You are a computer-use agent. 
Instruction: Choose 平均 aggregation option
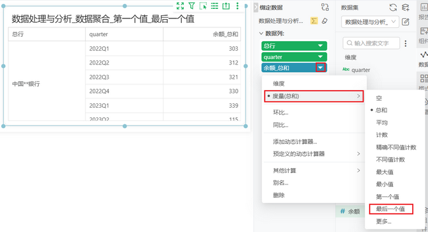[382, 123]
